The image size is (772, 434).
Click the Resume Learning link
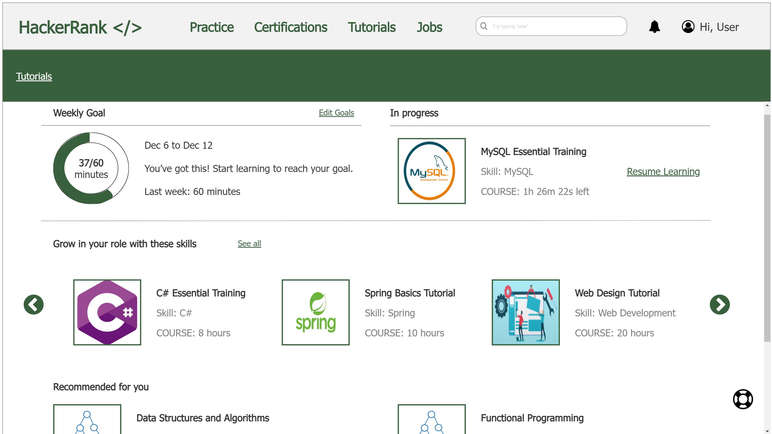(x=663, y=171)
